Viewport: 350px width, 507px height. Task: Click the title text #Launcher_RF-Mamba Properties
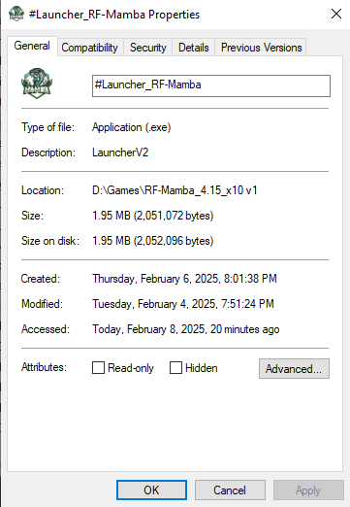114,15
